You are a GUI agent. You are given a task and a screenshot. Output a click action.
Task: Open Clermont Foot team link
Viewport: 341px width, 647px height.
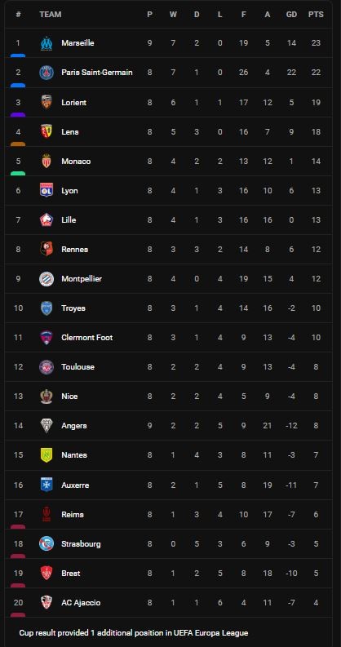[87, 338]
